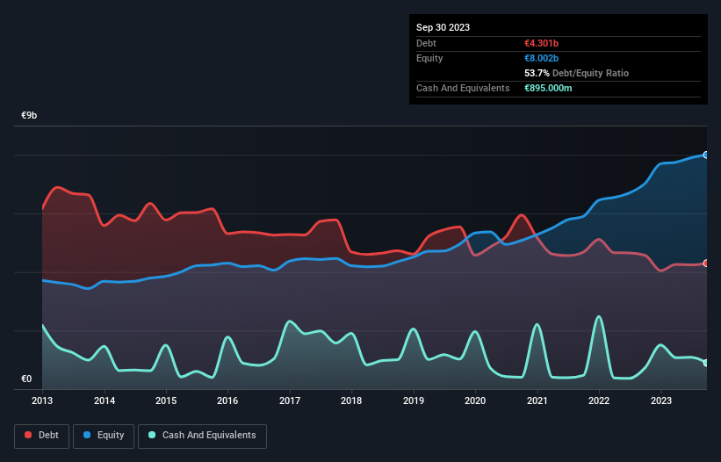This screenshot has height=462, width=721.
Task: Click Cash And Equivalents label in tooltip
Action: (x=463, y=88)
